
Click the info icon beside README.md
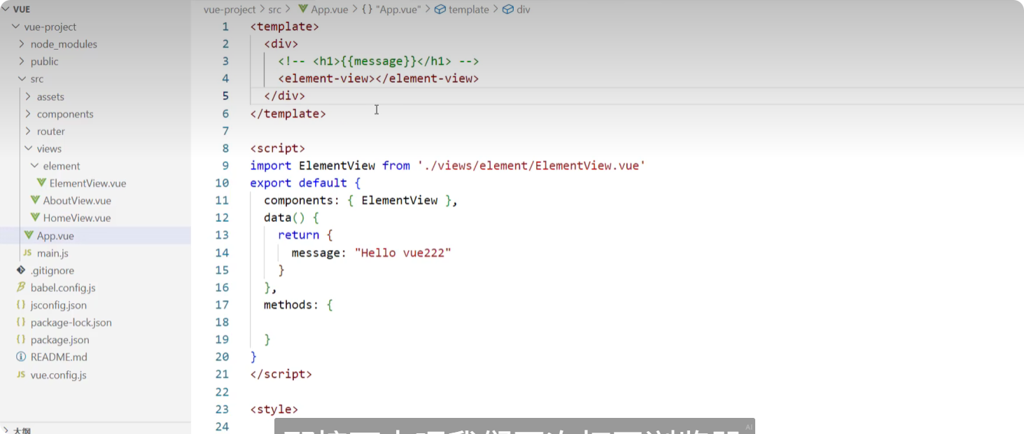(x=21, y=357)
